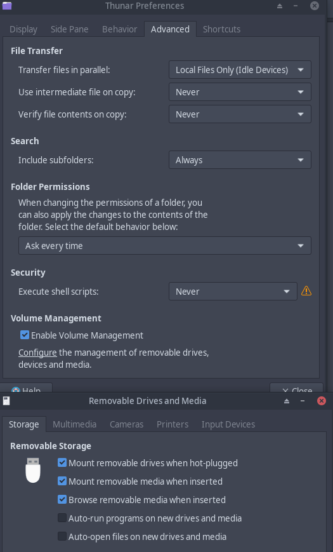The height and width of the screenshot is (552, 333).
Task: Close the Thunar Preferences window with the X icon
Action: click(315, 6)
